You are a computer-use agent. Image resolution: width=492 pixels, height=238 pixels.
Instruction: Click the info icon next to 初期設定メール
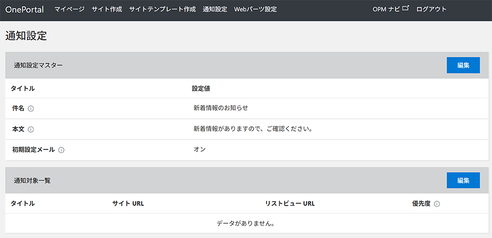tap(61, 150)
